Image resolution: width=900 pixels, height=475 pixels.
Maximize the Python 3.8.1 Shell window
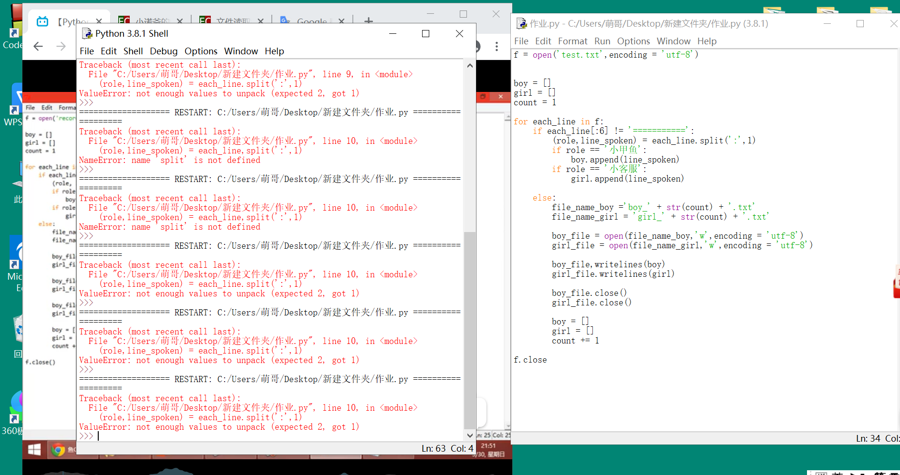pyautogui.click(x=425, y=33)
